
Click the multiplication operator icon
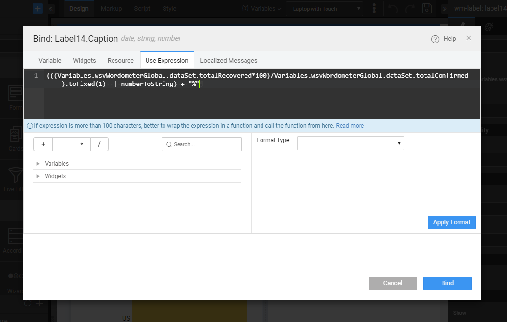[82, 144]
